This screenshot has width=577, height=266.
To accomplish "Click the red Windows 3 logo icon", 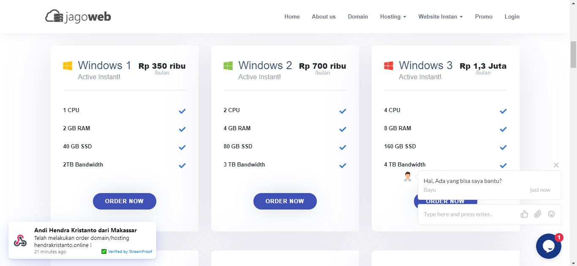I will (389, 66).
